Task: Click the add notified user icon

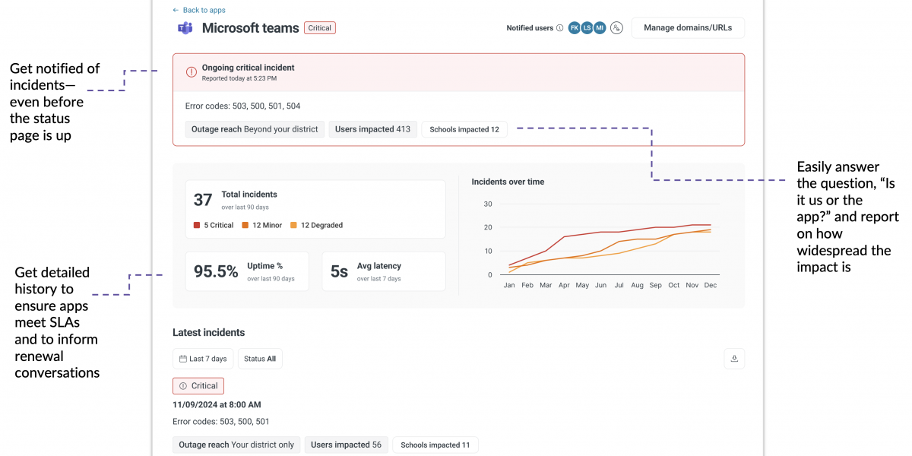Action: point(617,28)
